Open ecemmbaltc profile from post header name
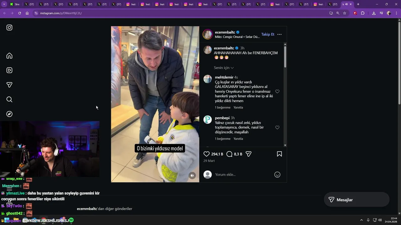Screen dimensions: 401x225 [225, 32]
